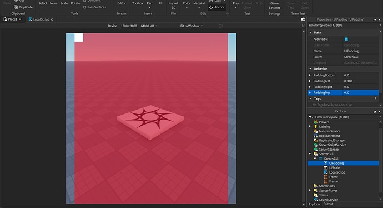
Task: Click the Players service icon in Explorer
Action: tap(316, 122)
